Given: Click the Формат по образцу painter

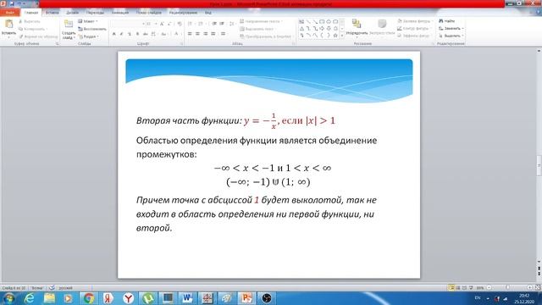Looking at the screenshot, I should (38, 36).
